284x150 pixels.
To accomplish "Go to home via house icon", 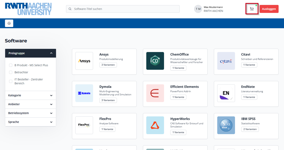I will point(9,23).
